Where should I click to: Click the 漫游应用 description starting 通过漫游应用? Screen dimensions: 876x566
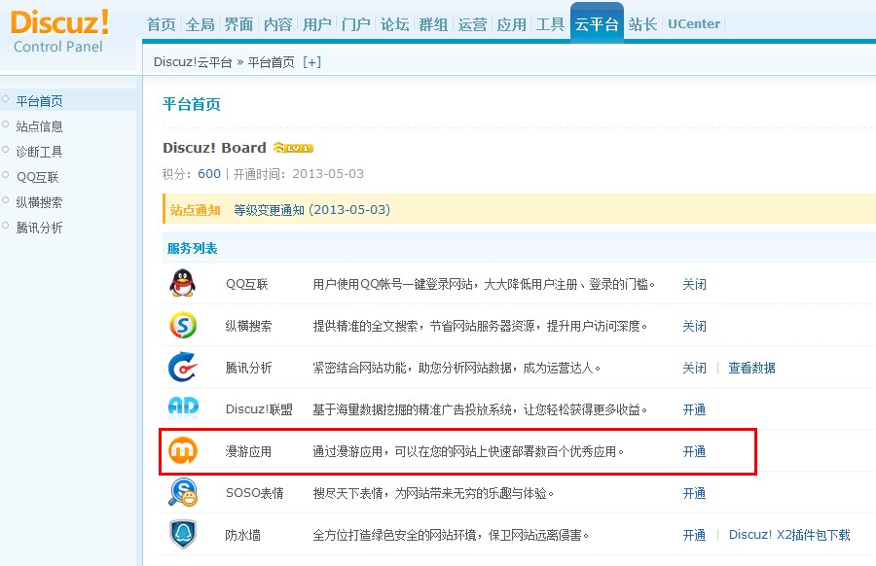(x=468, y=451)
